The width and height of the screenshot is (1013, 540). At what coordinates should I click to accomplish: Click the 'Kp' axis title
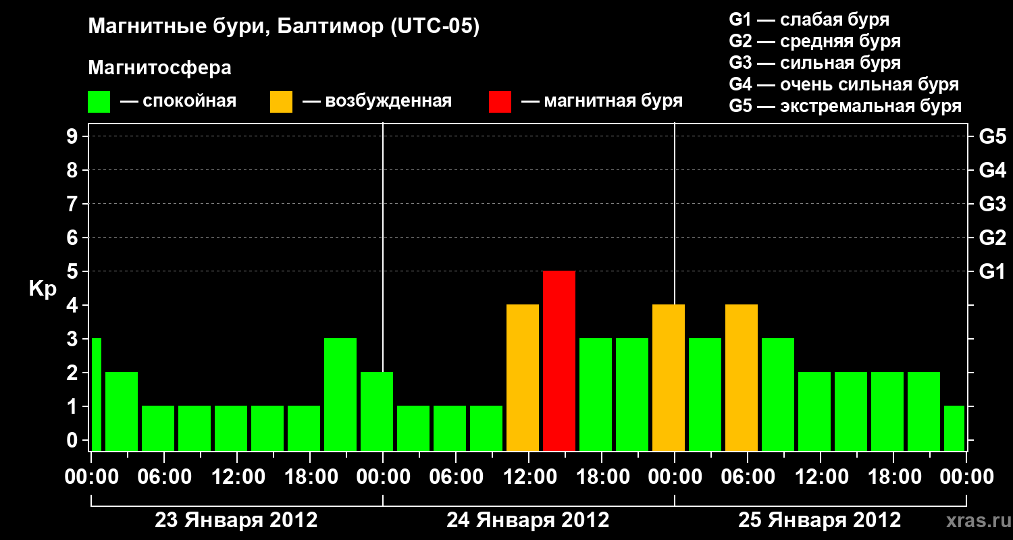pos(43,289)
